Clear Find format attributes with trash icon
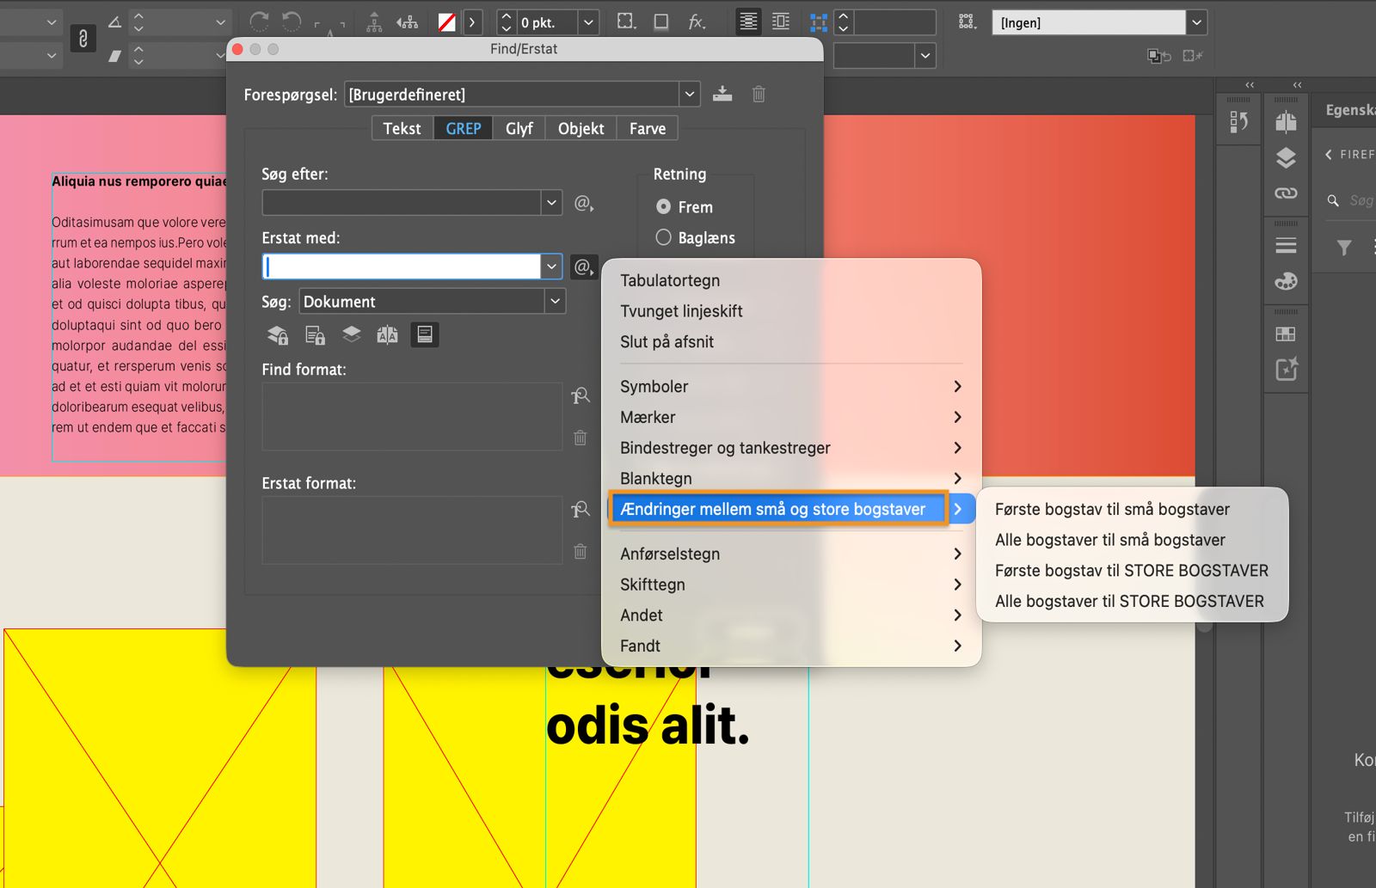The width and height of the screenshot is (1376, 888). 580,438
